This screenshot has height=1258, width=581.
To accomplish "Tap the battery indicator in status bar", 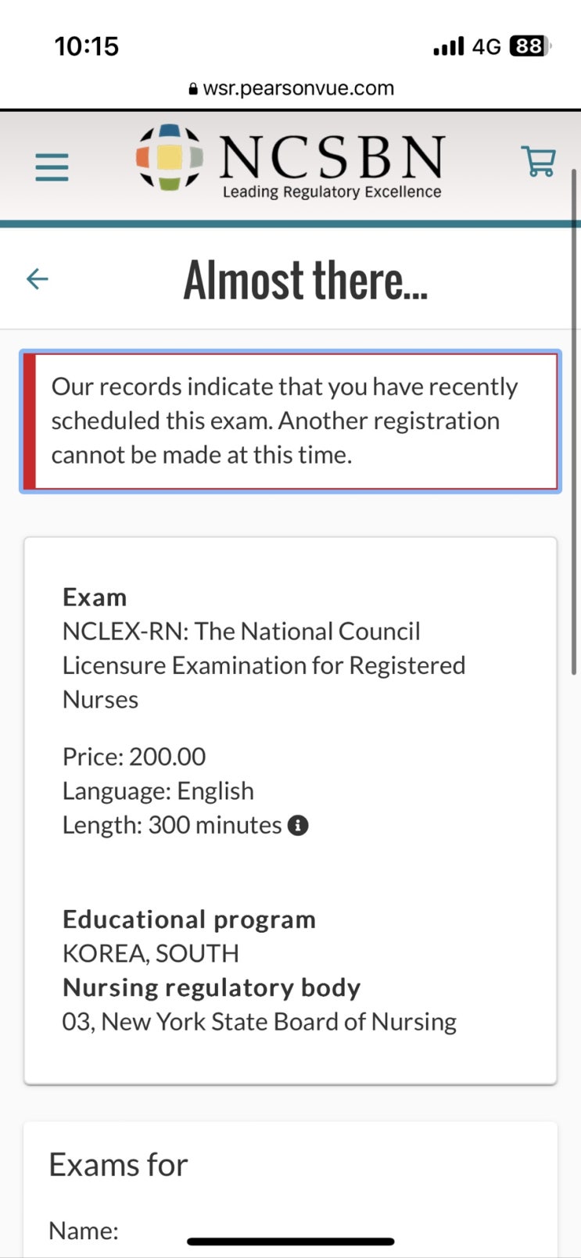I will (530, 47).
